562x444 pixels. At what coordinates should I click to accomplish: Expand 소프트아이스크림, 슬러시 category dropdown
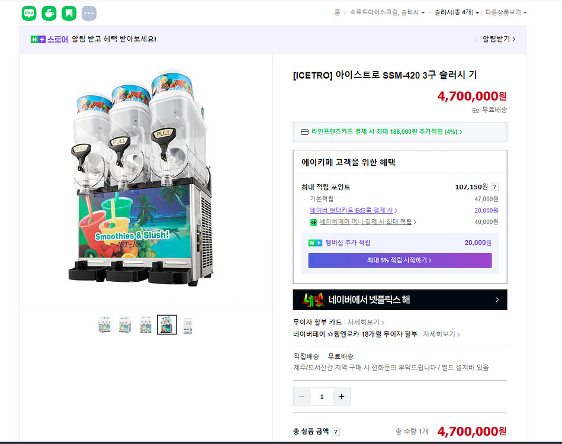pos(387,12)
